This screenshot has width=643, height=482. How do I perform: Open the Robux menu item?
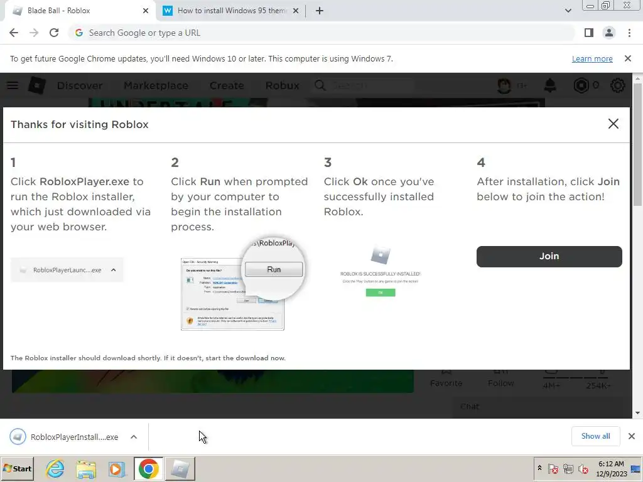coord(282,85)
